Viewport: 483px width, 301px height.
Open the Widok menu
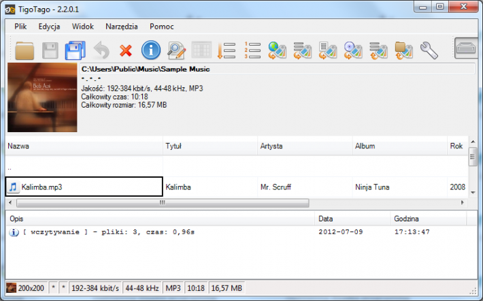pyautogui.click(x=83, y=27)
